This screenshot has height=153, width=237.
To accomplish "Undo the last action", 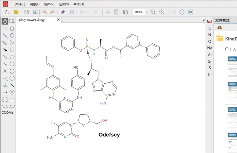I will 44,12.
